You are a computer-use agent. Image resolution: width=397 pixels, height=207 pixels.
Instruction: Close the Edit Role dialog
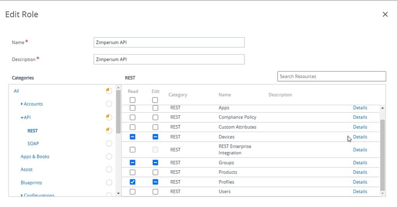point(385,14)
